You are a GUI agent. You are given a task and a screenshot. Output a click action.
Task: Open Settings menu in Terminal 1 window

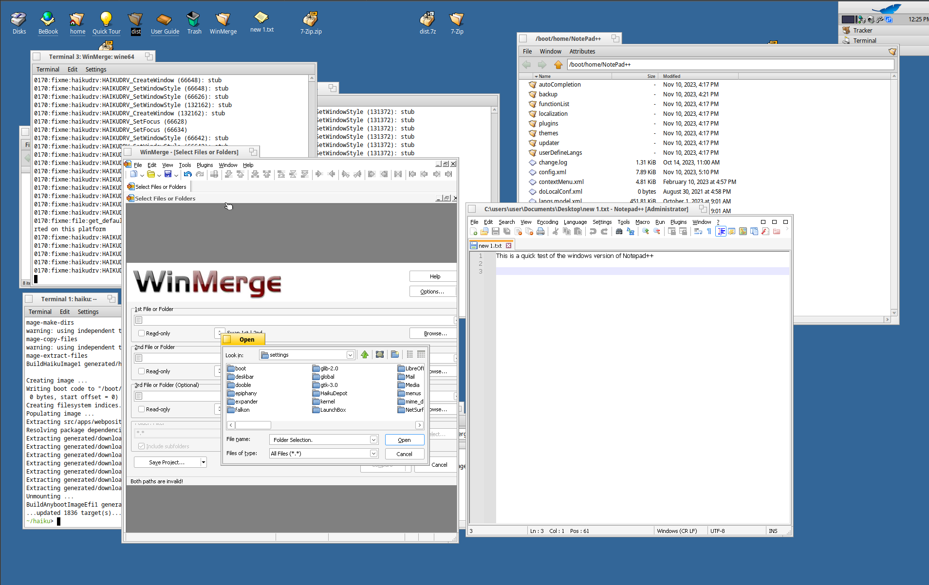click(x=88, y=312)
